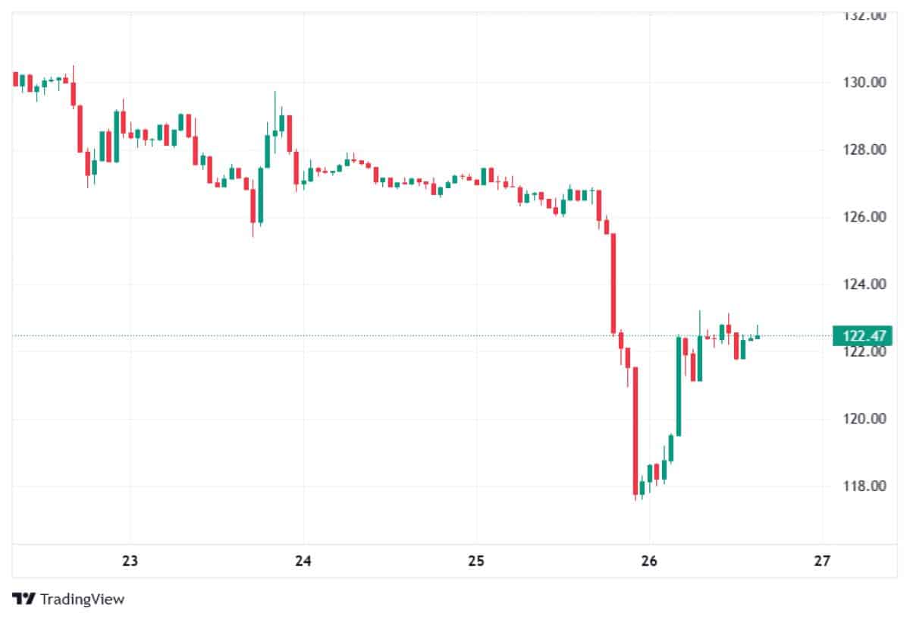This screenshot has width=910, height=620.
Task: Click the long red candle falling from 125.5
Action: click(613, 283)
